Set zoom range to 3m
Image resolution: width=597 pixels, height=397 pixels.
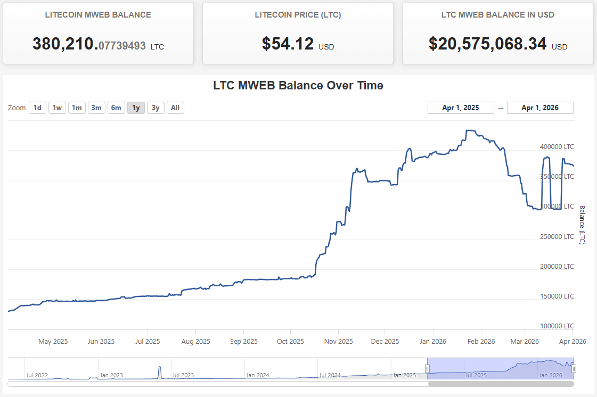(x=96, y=107)
